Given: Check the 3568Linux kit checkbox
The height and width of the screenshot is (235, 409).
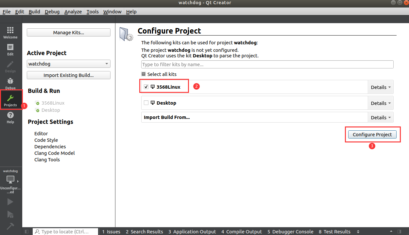Looking at the screenshot, I should [146, 87].
